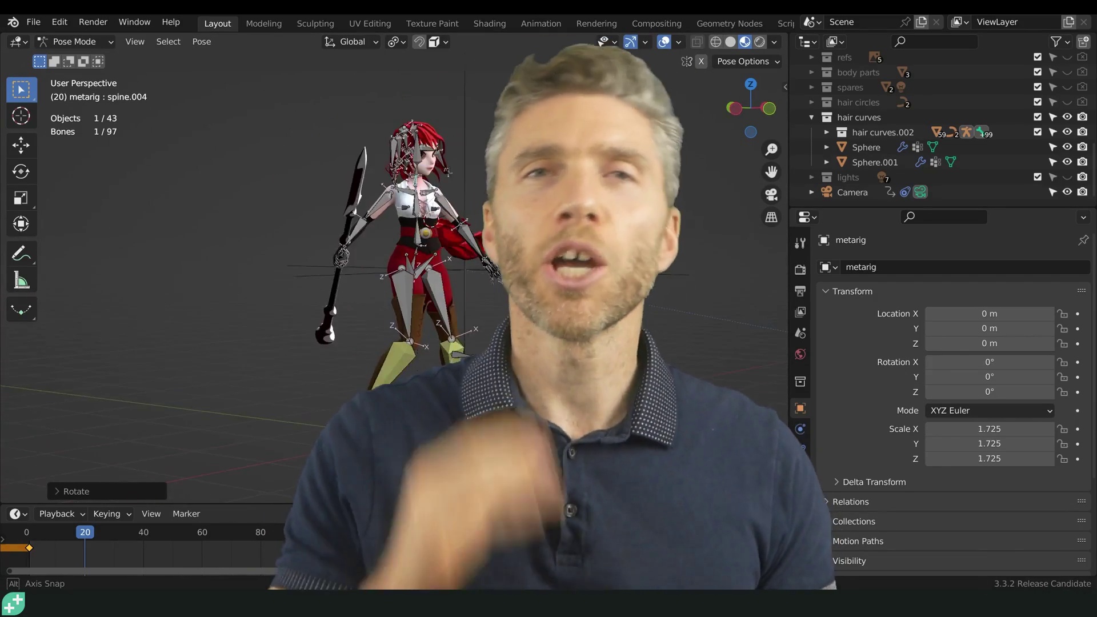This screenshot has height=617, width=1097.
Task: Open the World properties tab
Action: [800, 354]
